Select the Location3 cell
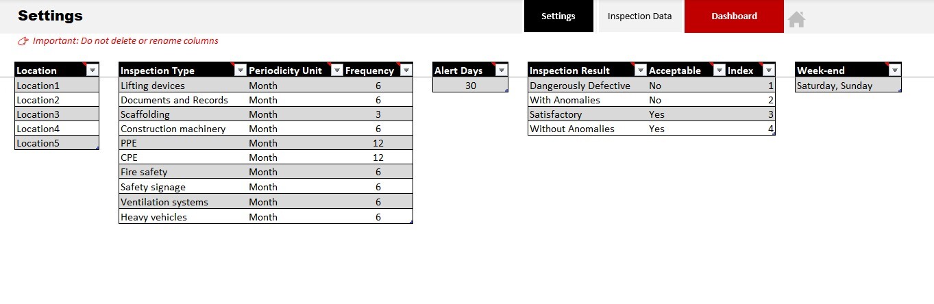 click(x=57, y=114)
